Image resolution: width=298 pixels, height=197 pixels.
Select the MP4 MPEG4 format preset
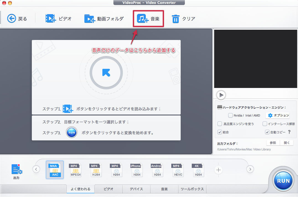(x=76, y=170)
